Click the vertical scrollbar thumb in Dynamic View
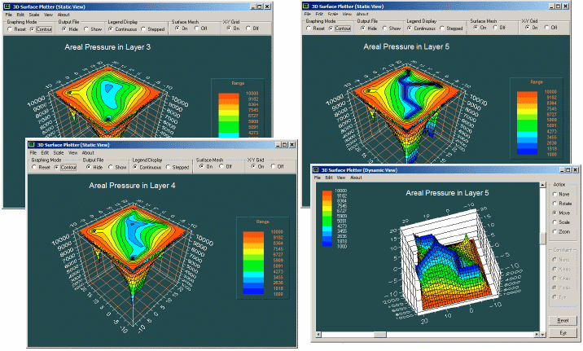The image size is (583, 351). coord(541,239)
